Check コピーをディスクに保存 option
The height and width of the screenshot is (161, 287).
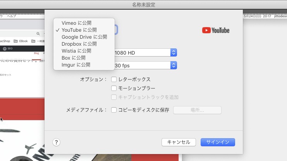114,110
